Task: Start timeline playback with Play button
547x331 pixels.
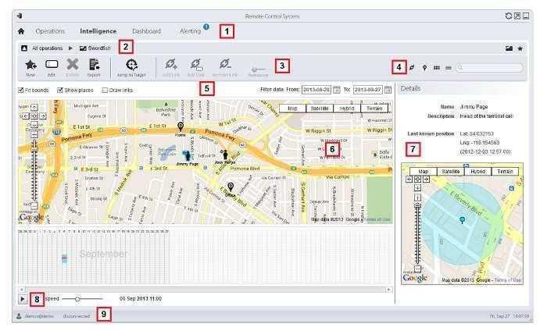Action: (23, 299)
